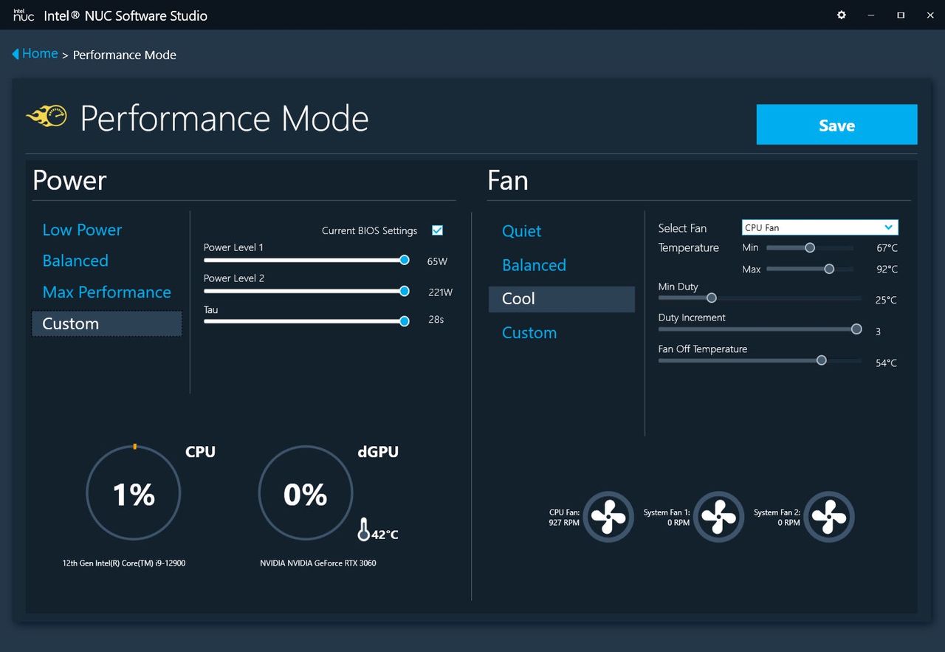Close the NUC Software Studio window
The image size is (945, 652).
(929, 15)
